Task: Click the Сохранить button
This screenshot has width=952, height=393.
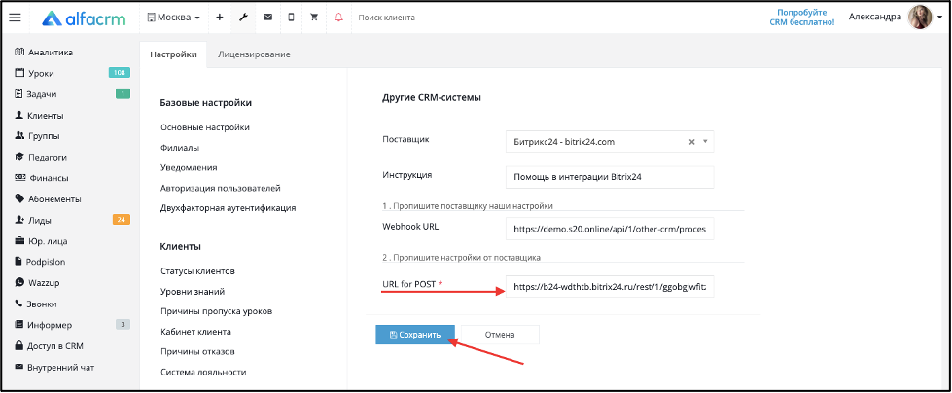Action: 415,335
